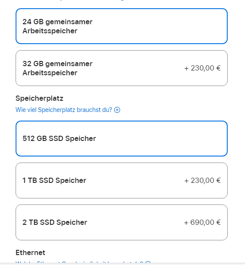
Task: Select the 512 GB SSD Speicher option
Action: (x=122, y=139)
